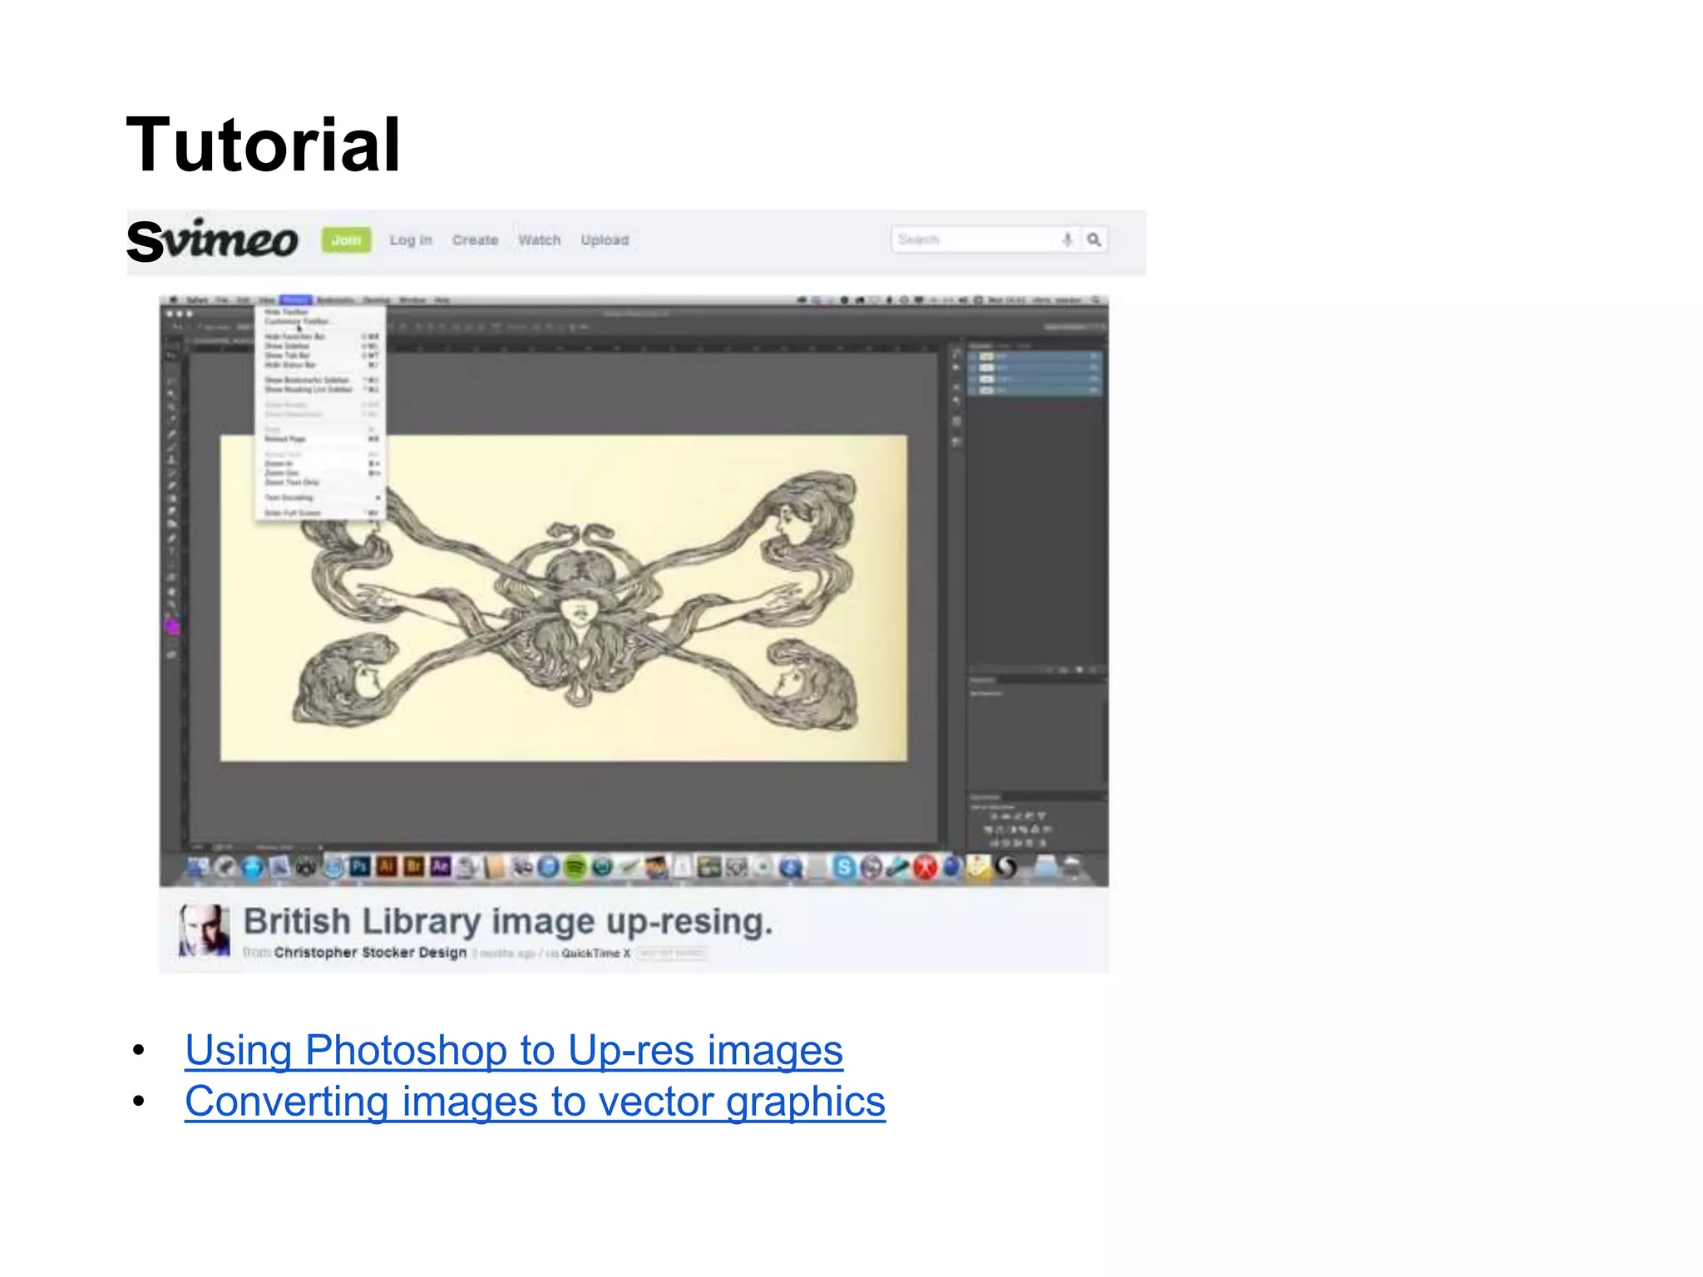Open Adobe Bridge (Br) from the dock
This screenshot has height=1277, width=1703.
(x=413, y=867)
